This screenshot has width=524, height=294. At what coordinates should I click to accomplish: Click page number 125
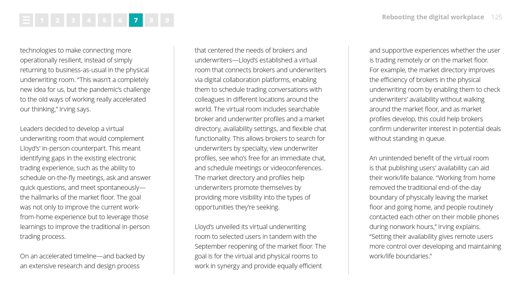pos(496,17)
